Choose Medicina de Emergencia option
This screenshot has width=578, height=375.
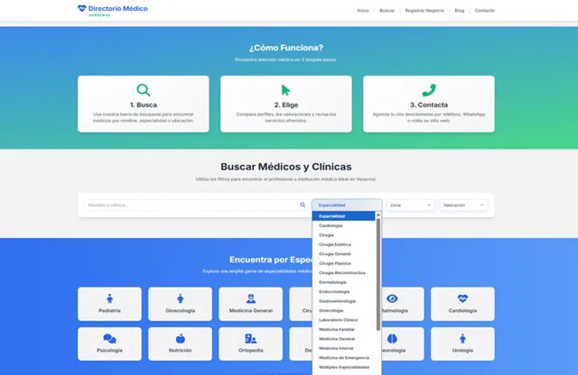343,358
